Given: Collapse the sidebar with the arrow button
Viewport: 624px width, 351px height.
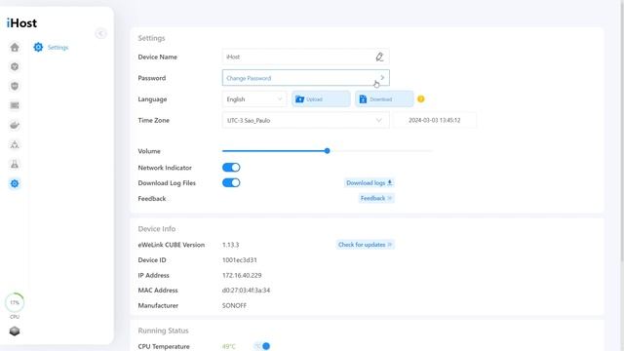Looking at the screenshot, I should coord(100,34).
